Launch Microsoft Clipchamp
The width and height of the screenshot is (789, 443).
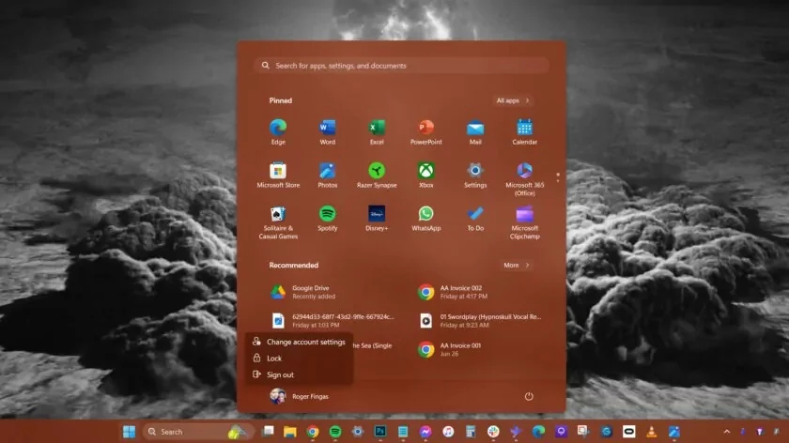pos(524,221)
